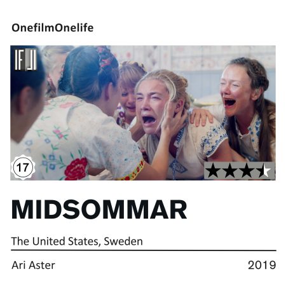Select the second black rating star
Image resolution: width=286 pixels, height=286 pixels.
pos(230,171)
